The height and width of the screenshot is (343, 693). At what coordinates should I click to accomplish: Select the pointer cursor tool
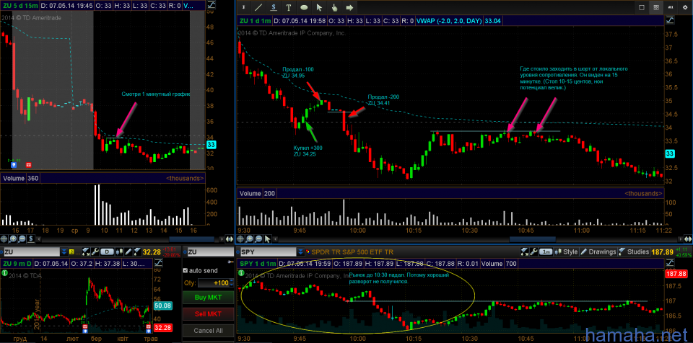pos(319,7)
